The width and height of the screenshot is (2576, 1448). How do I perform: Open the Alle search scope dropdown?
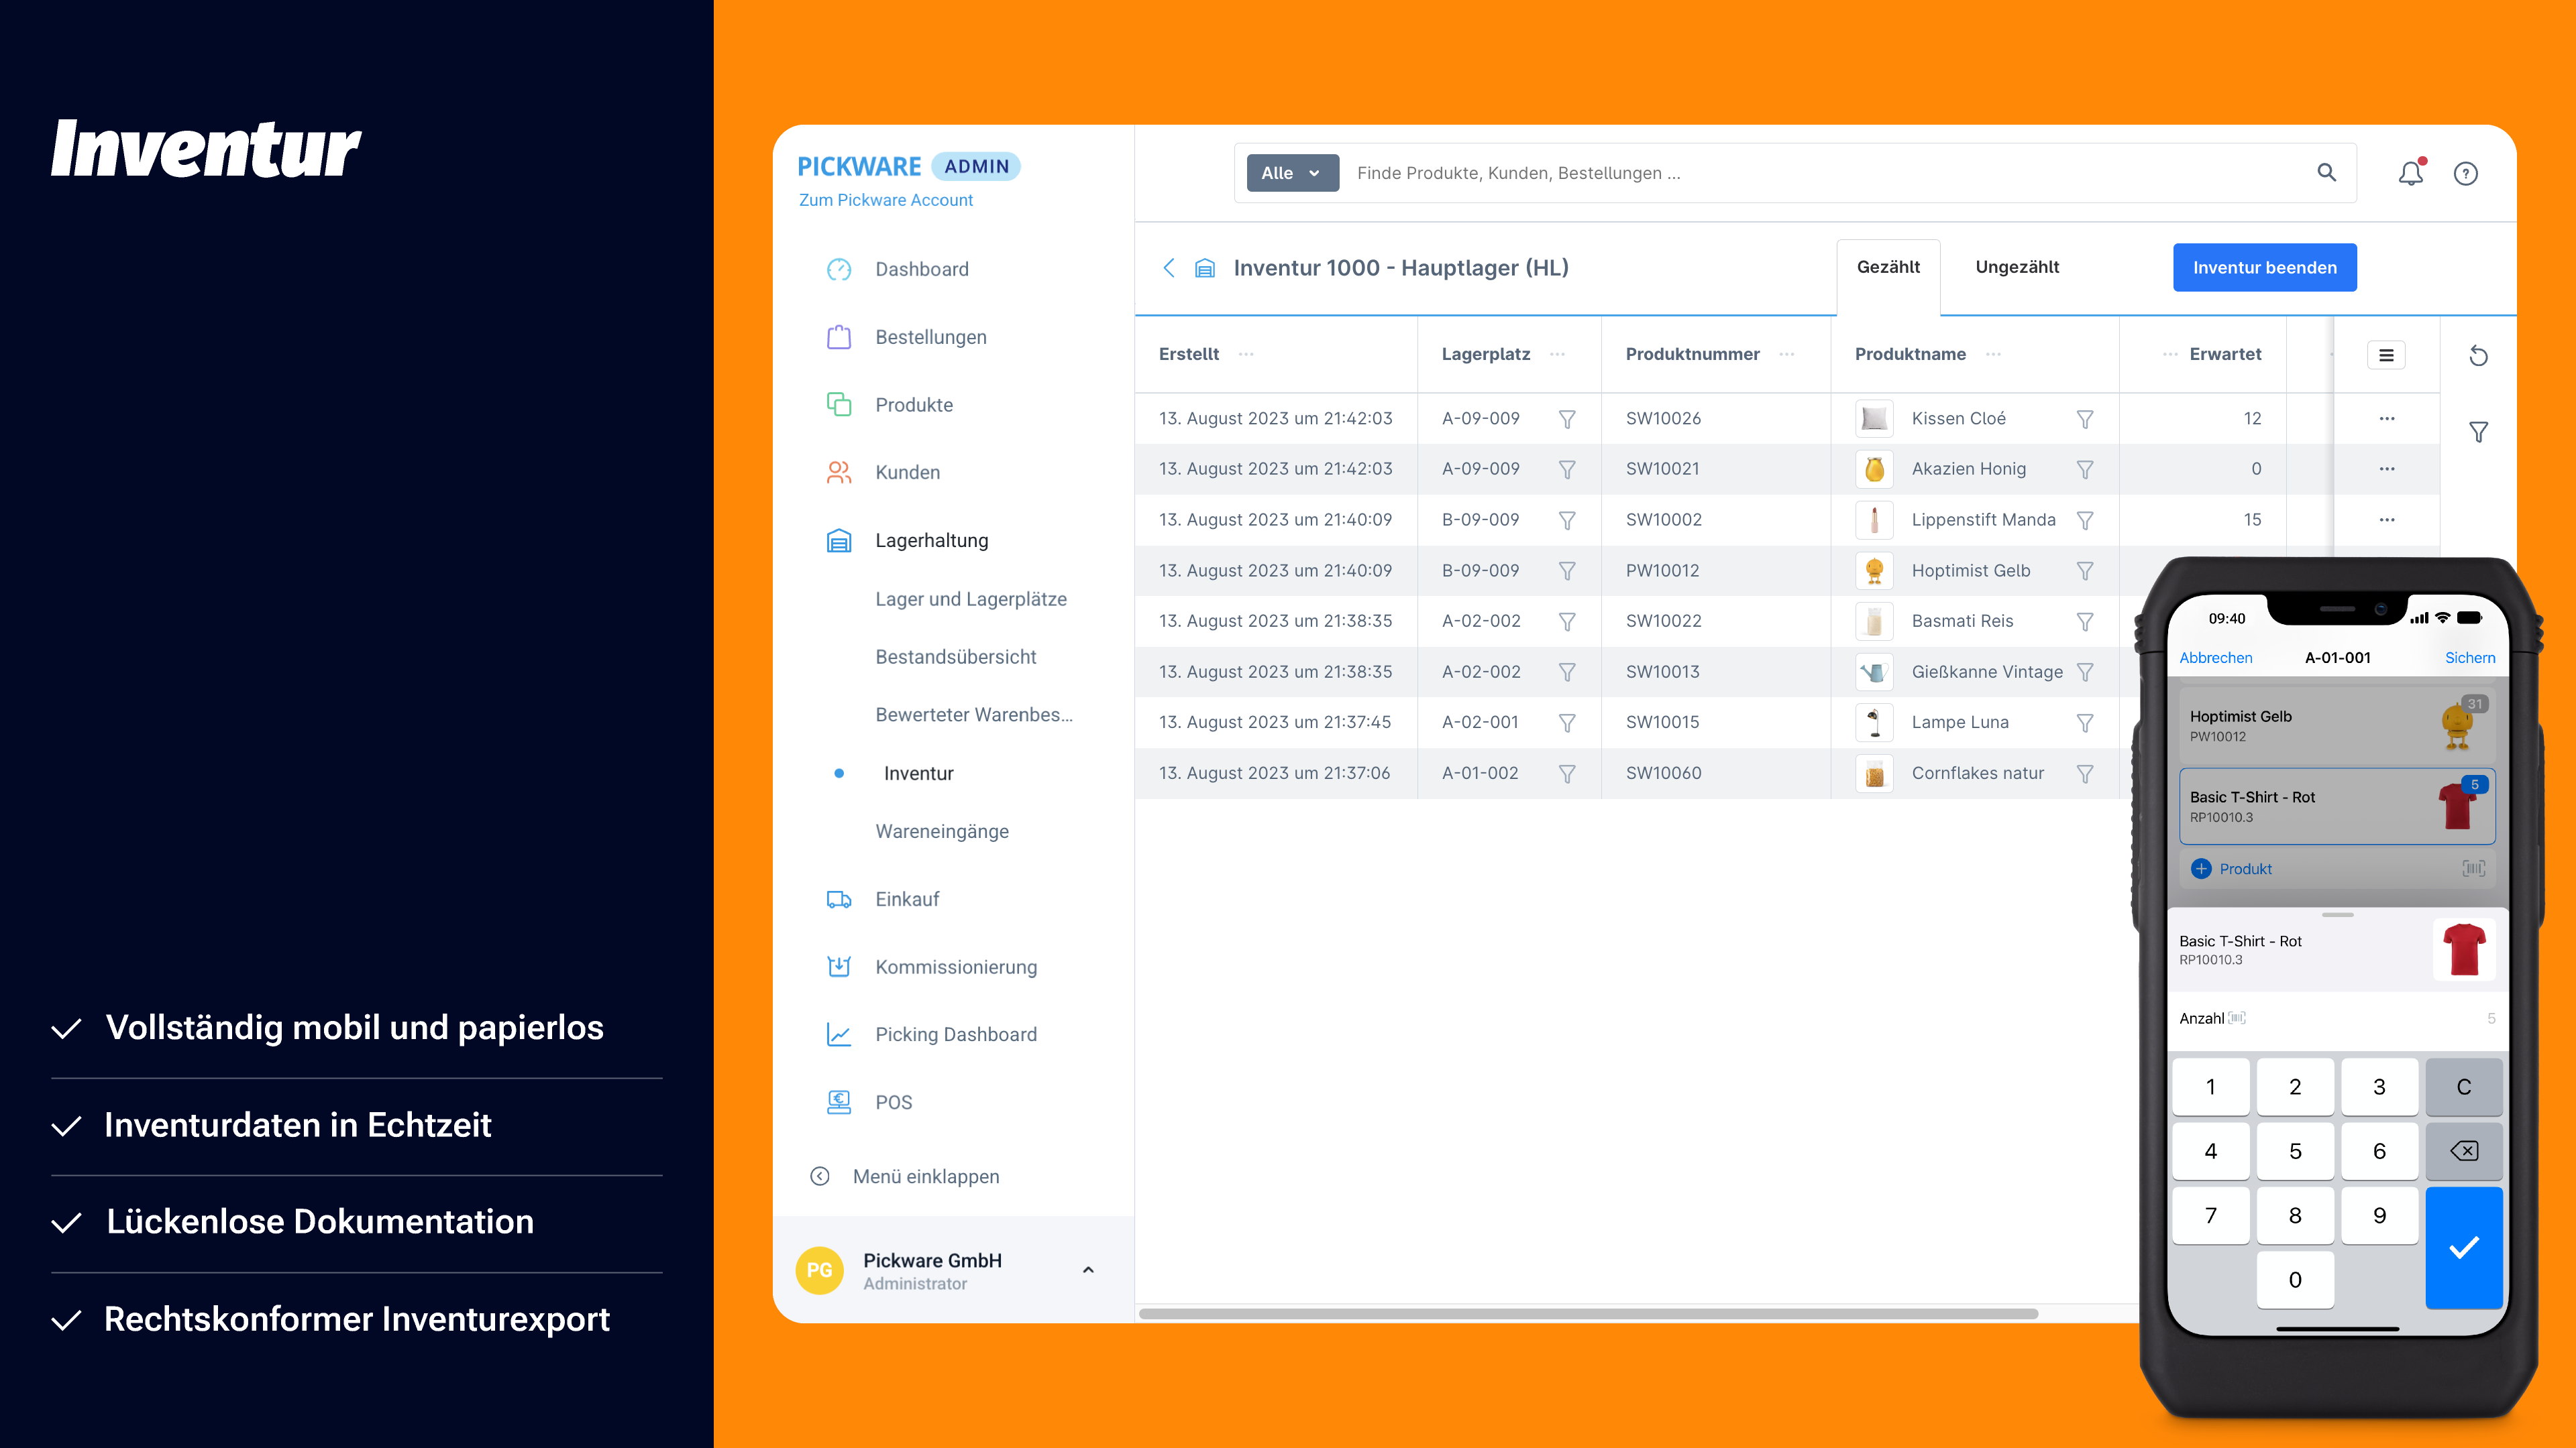[1292, 173]
